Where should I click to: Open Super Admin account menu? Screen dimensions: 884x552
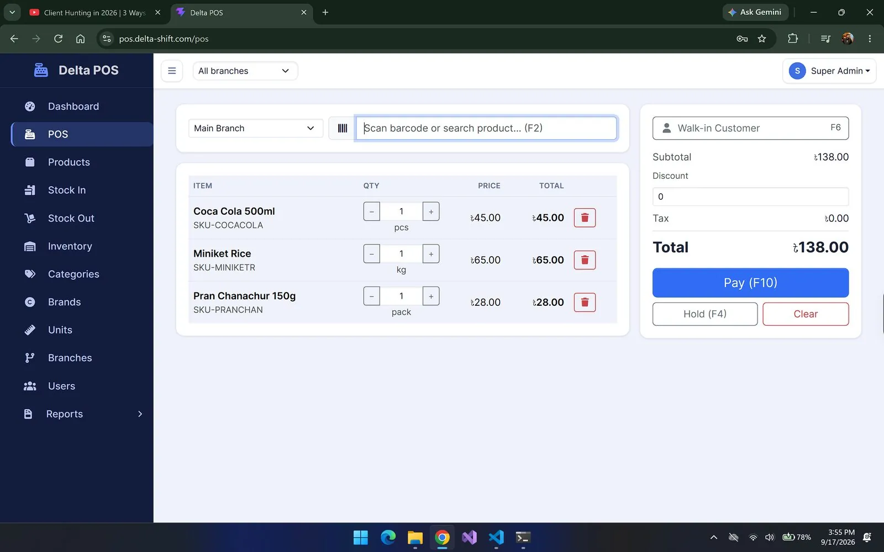tap(829, 71)
